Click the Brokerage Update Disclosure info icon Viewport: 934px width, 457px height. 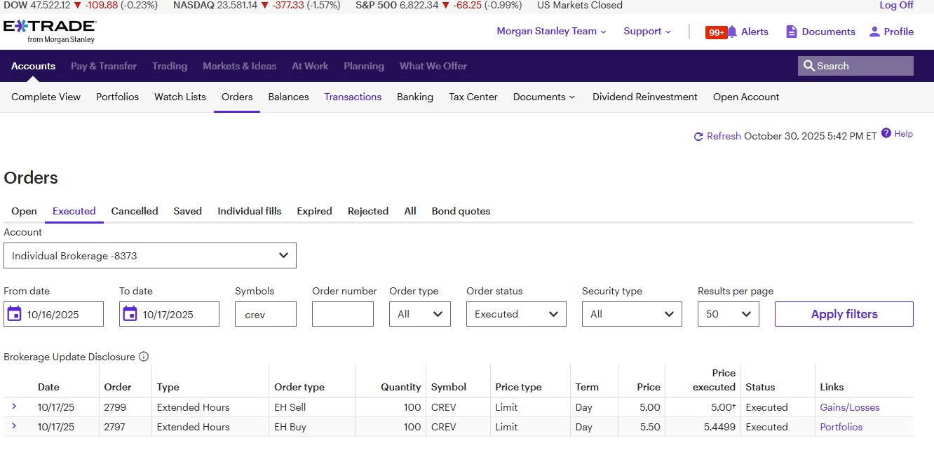[144, 357]
